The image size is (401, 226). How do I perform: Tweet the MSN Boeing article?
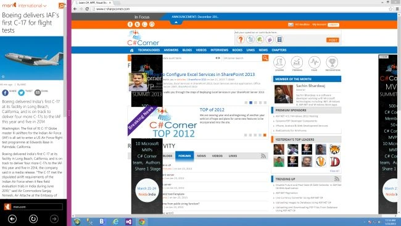(21, 93)
